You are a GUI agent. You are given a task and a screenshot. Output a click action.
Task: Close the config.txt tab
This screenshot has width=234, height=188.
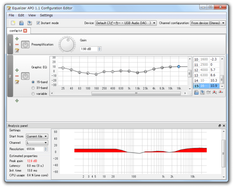25,31
